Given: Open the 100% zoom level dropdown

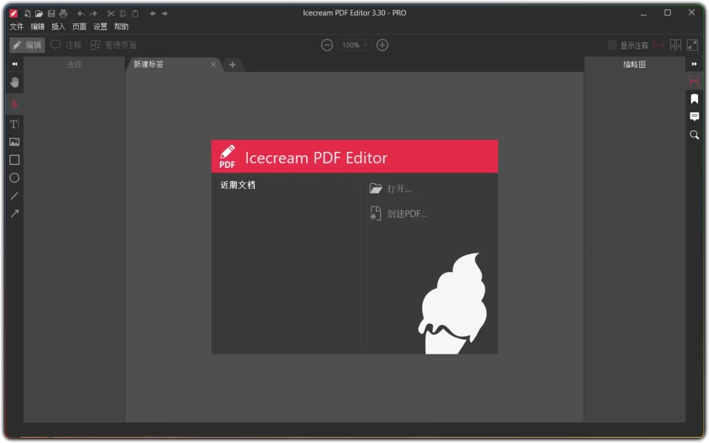Looking at the screenshot, I should coord(354,44).
